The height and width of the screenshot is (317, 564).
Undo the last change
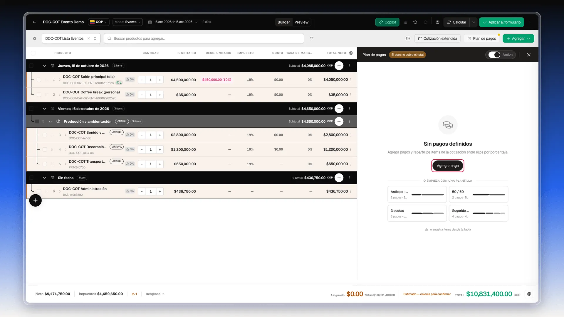click(415, 22)
